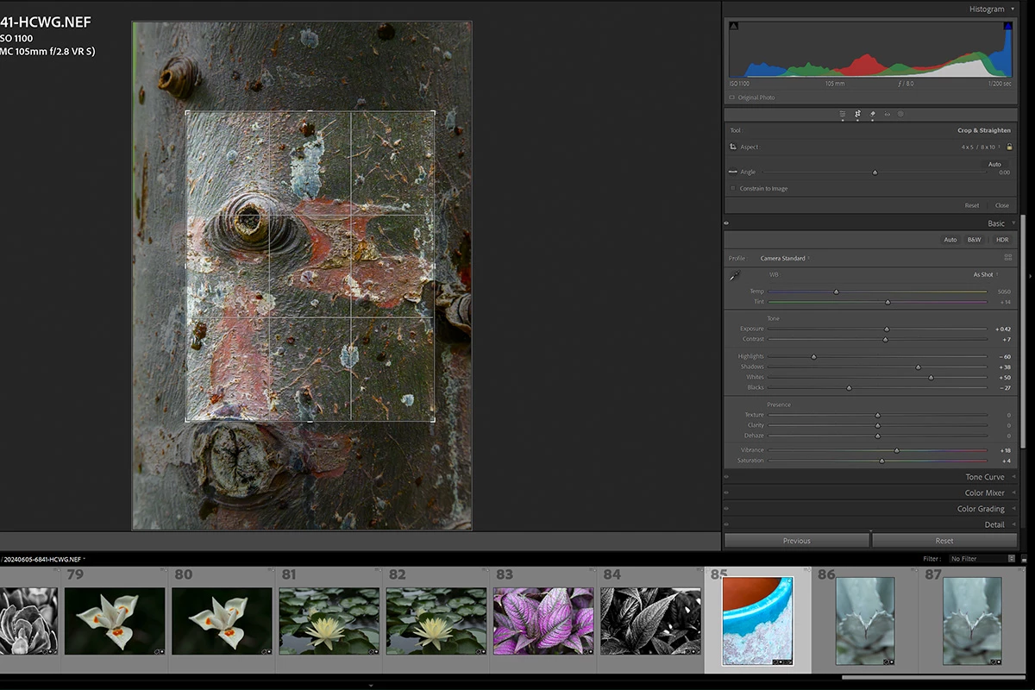Viewport: 1035px width, 690px height.
Task: Toggle highlight clipping indicator in histogram
Action: point(1007,26)
